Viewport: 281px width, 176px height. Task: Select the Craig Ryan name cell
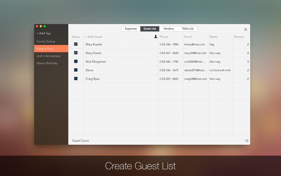tap(121, 78)
